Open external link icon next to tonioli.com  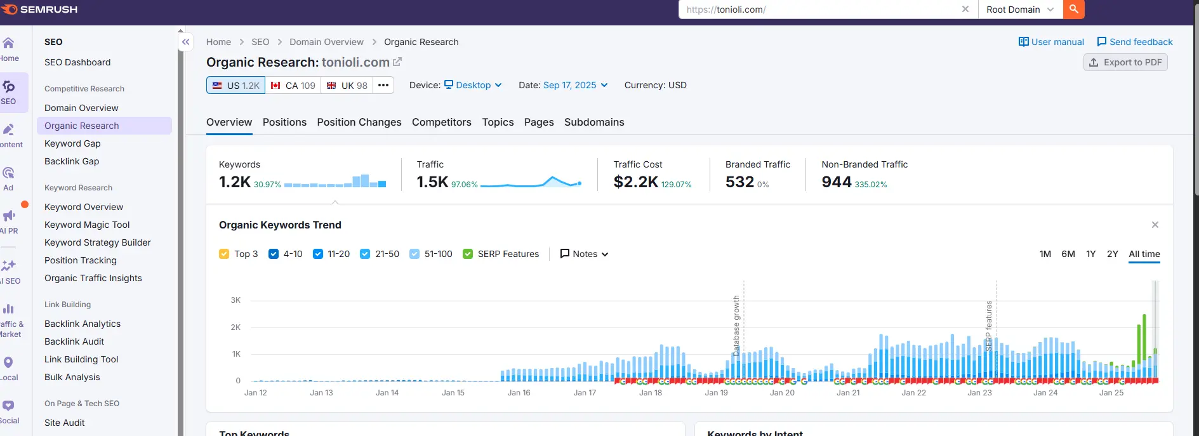pyautogui.click(x=397, y=62)
